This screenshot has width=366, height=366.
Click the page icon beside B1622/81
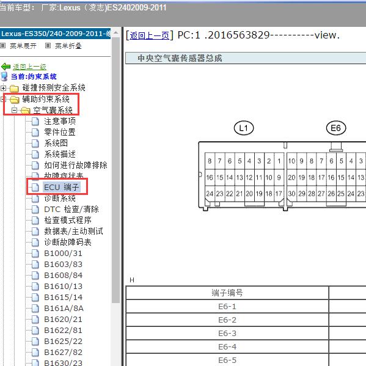[35, 331]
